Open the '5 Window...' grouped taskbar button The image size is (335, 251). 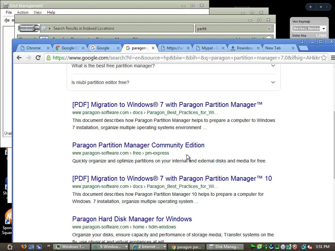point(110,247)
